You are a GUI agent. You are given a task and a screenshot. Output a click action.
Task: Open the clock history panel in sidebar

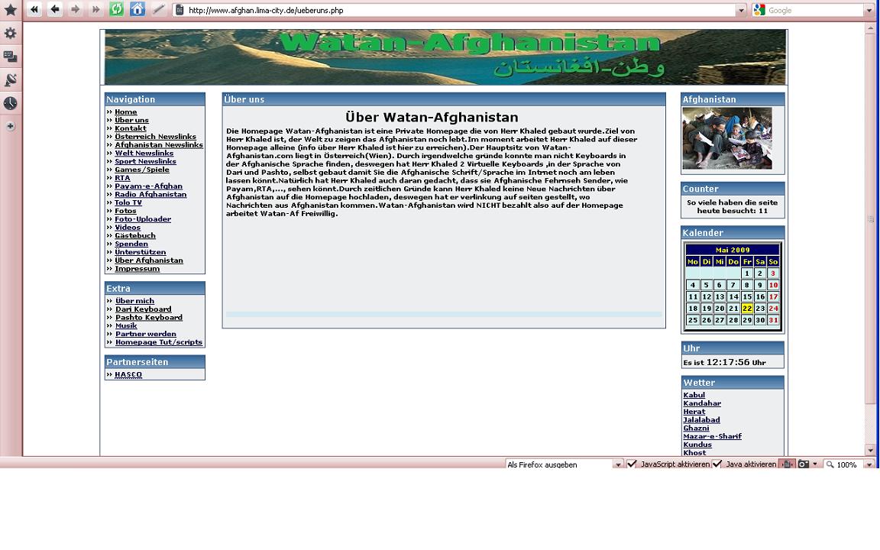11,103
